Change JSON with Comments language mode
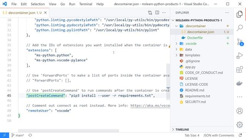 (219, 135)
